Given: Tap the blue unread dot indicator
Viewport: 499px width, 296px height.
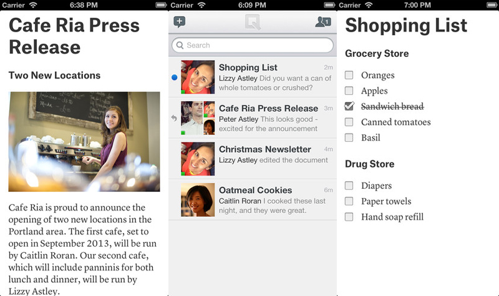Looking at the screenshot, I should (x=175, y=77).
